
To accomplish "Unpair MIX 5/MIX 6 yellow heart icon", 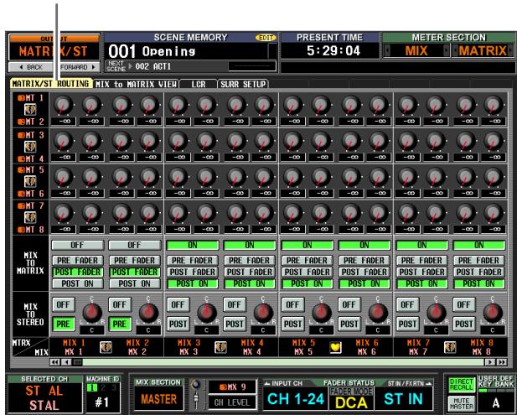I will pyautogui.click(x=335, y=347).
